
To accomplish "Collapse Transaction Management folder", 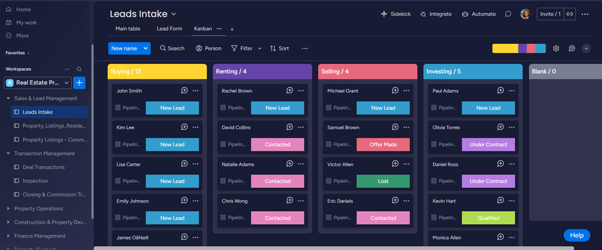I will [8, 153].
